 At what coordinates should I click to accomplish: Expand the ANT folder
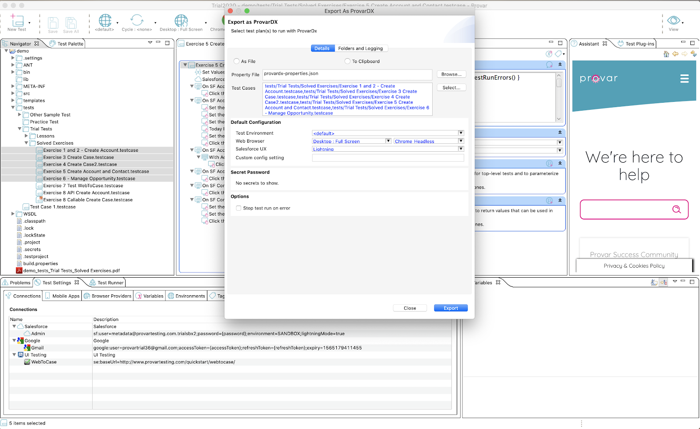pyautogui.click(x=13, y=65)
